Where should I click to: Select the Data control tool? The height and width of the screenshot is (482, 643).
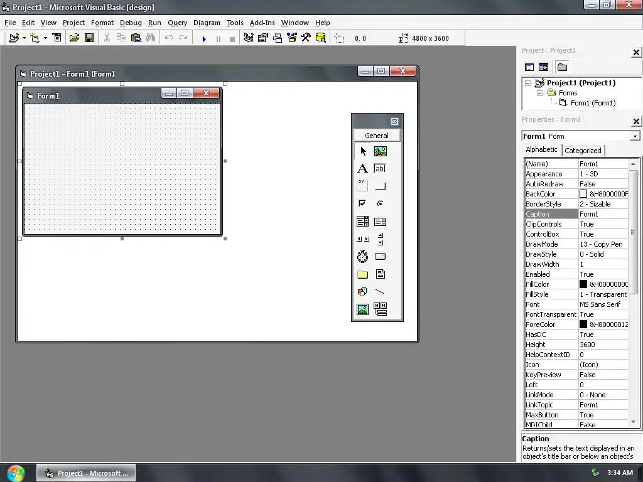(x=380, y=309)
